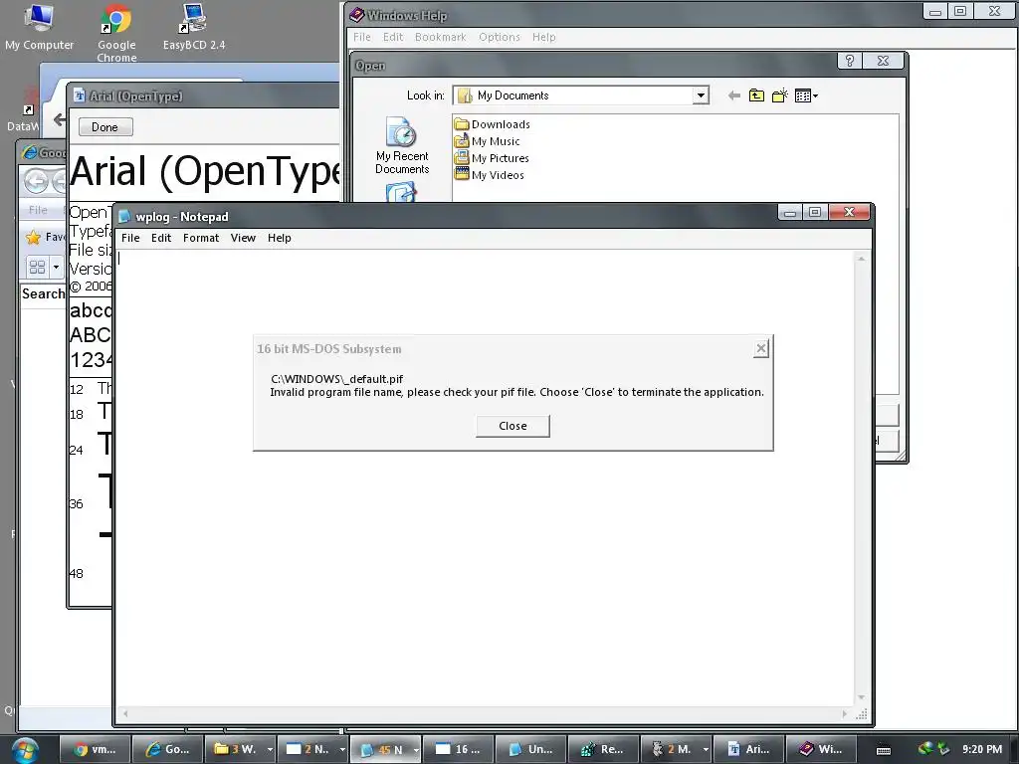The image size is (1019, 764).
Task: Click the wplog Notepad title bar icon
Action: click(124, 216)
